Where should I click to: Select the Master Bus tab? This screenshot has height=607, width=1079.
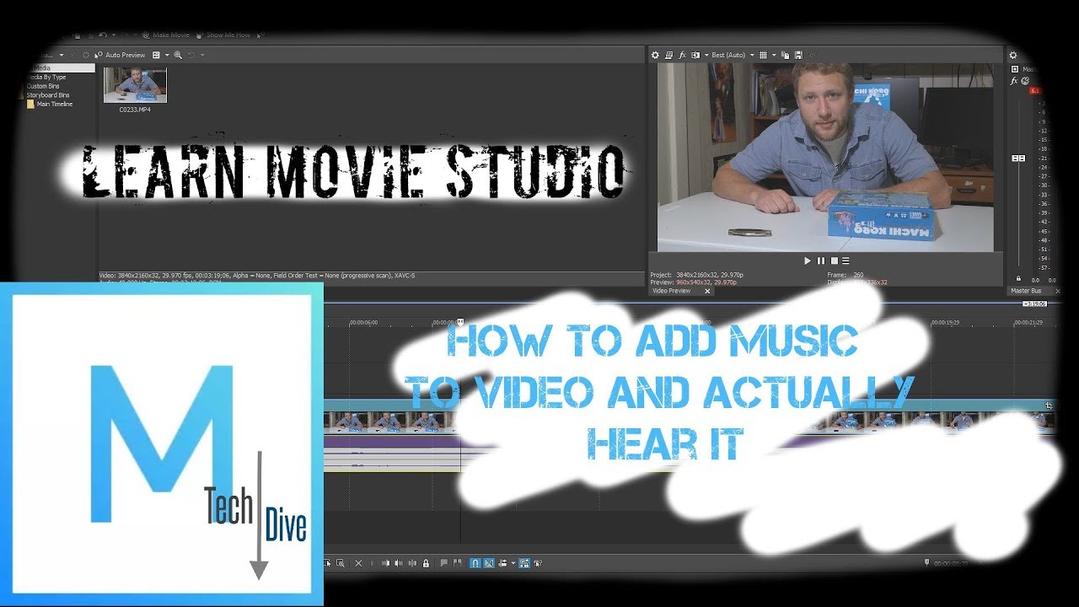[x=1027, y=291]
